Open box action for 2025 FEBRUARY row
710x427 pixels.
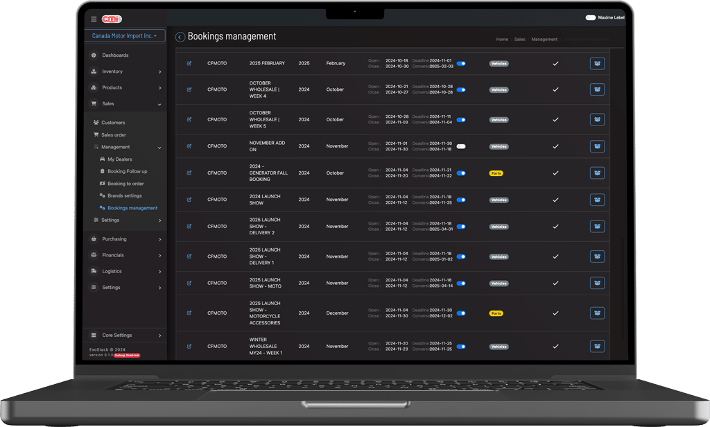[597, 63]
